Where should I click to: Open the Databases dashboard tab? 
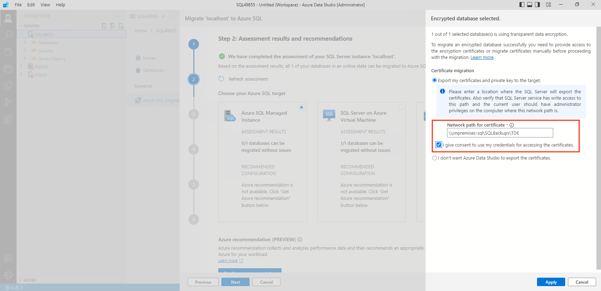pyautogui.click(x=153, y=70)
